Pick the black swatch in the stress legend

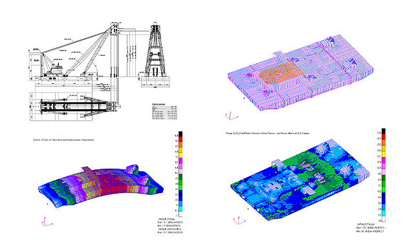[x=384, y=131]
